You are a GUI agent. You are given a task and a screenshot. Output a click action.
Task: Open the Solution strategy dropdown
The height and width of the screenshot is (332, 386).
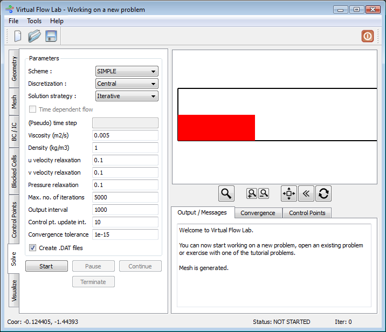127,96
